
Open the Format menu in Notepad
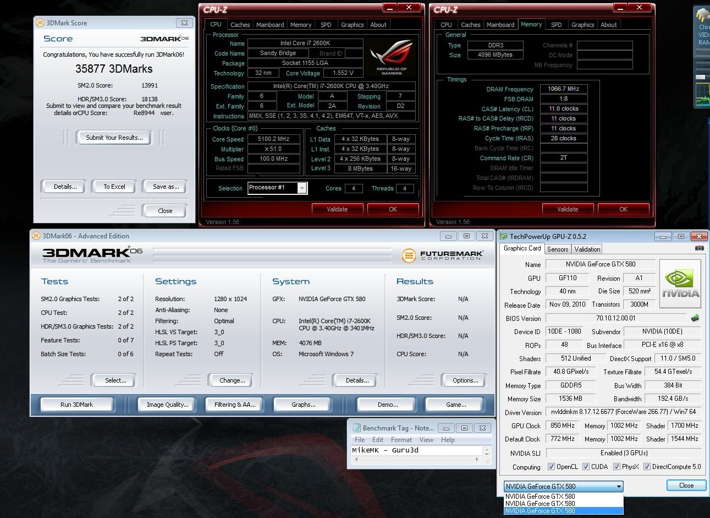click(401, 440)
